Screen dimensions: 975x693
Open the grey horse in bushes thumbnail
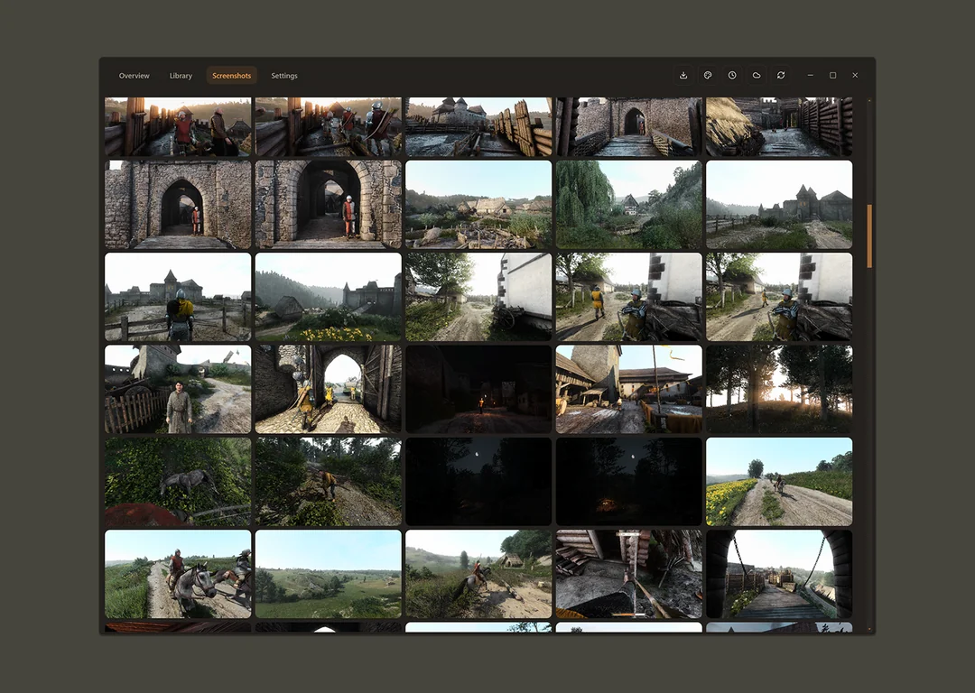(178, 482)
